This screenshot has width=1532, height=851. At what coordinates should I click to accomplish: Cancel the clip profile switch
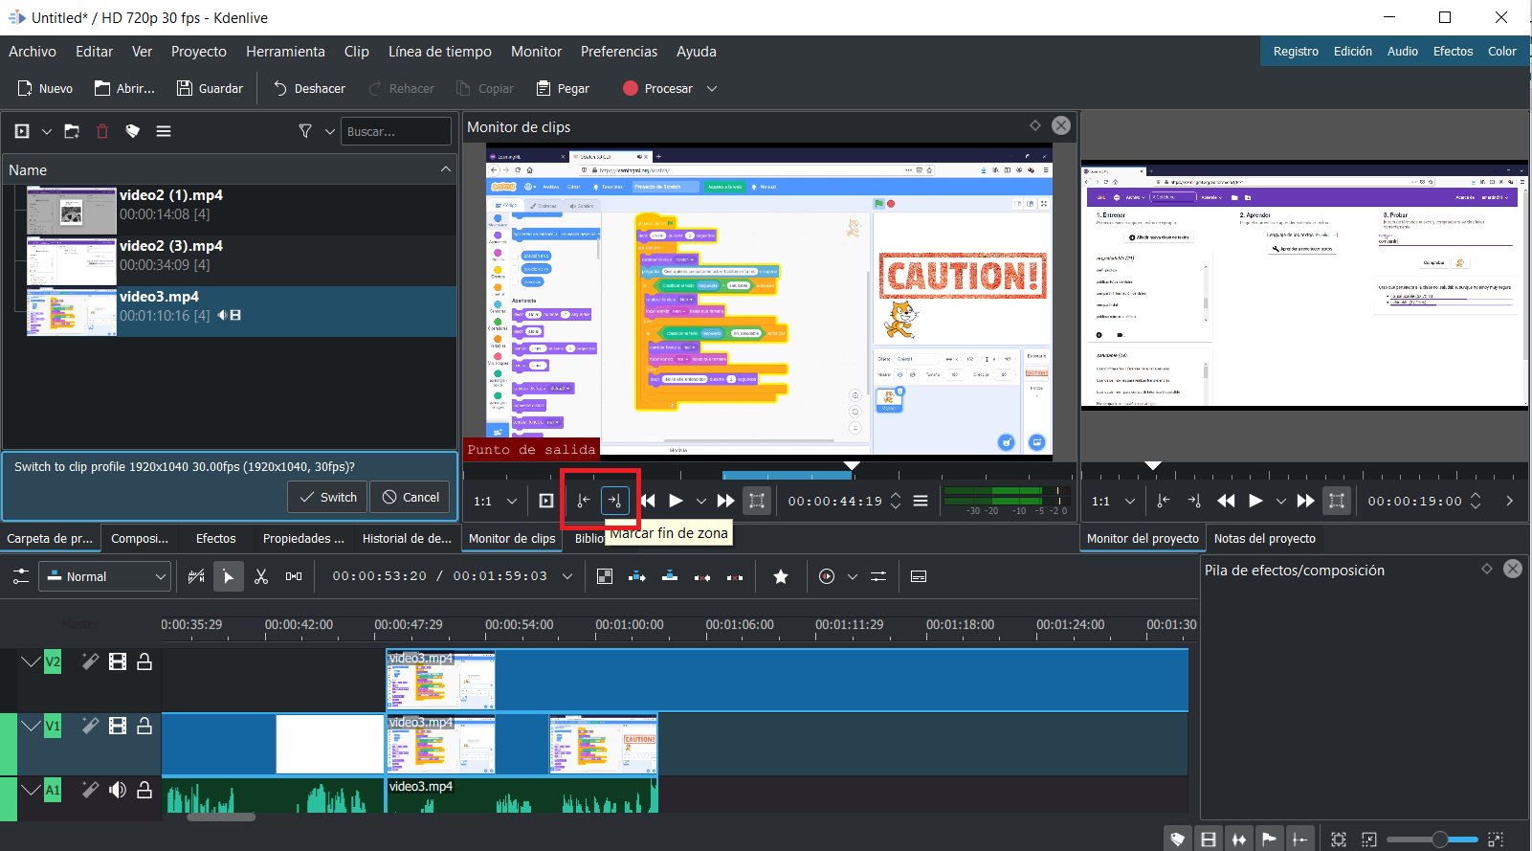[411, 497]
